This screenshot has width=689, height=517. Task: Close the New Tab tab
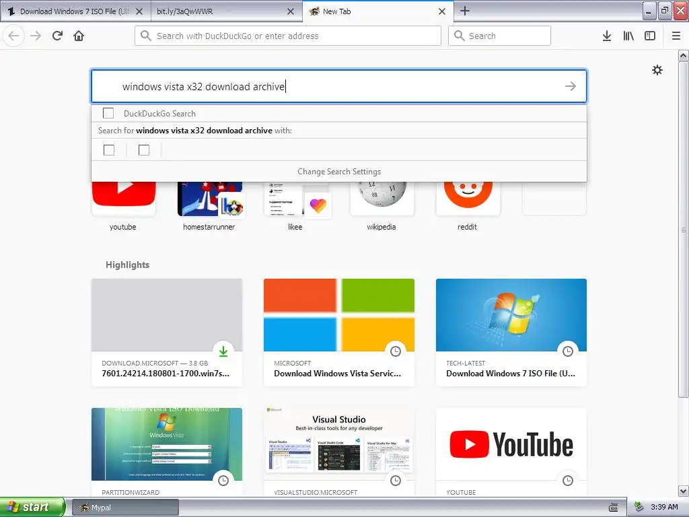coord(442,11)
